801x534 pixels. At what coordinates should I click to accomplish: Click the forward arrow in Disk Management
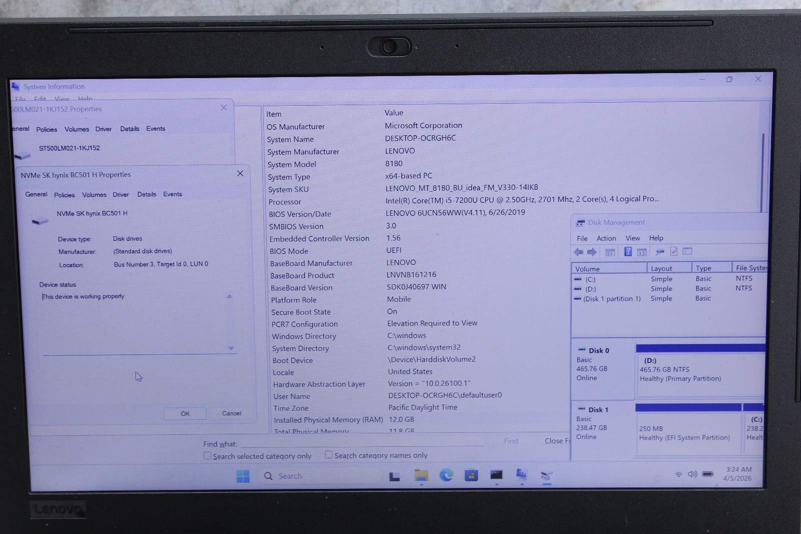pyautogui.click(x=592, y=252)
